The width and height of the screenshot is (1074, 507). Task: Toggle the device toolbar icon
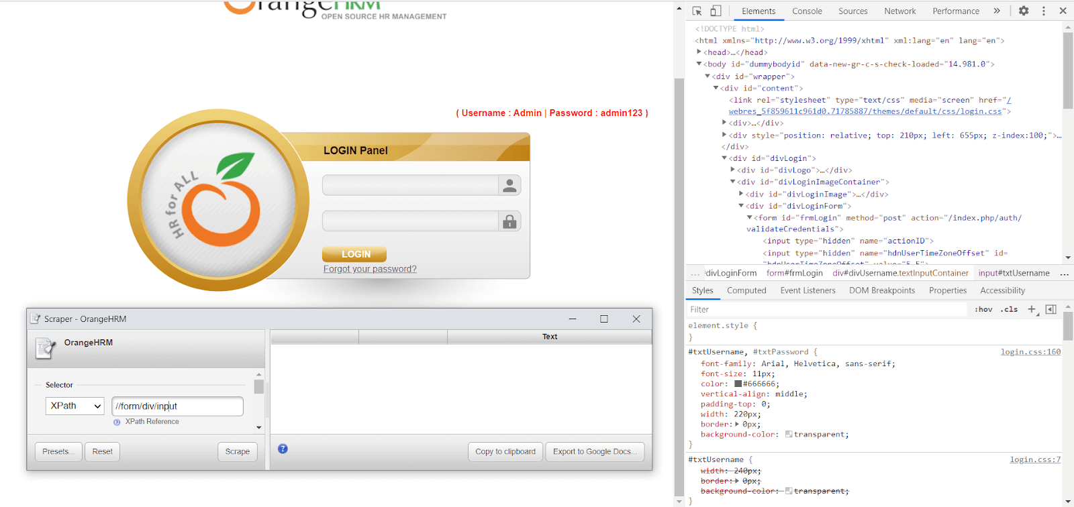coord(716,11)
